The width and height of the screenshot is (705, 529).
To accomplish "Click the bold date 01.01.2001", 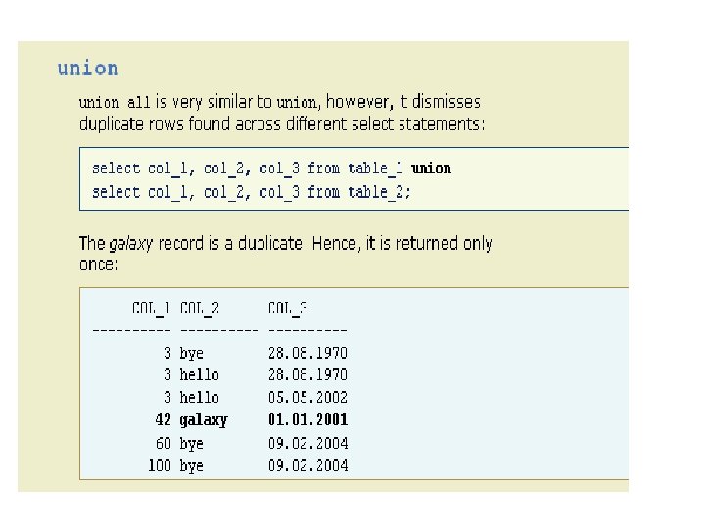I will (x=307, y=420).
